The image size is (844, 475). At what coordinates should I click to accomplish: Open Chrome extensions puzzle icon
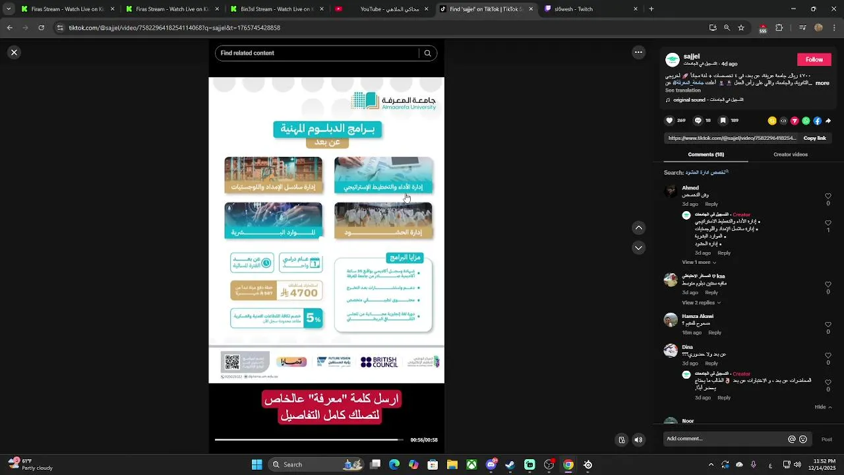pyautogui.click(x=779, y=28)
